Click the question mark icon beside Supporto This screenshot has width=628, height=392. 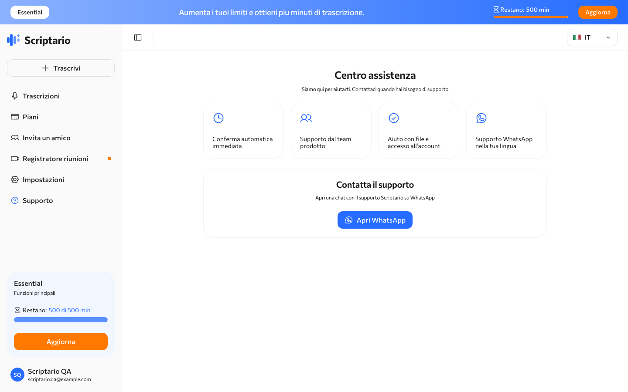click(x=15, y=200)
